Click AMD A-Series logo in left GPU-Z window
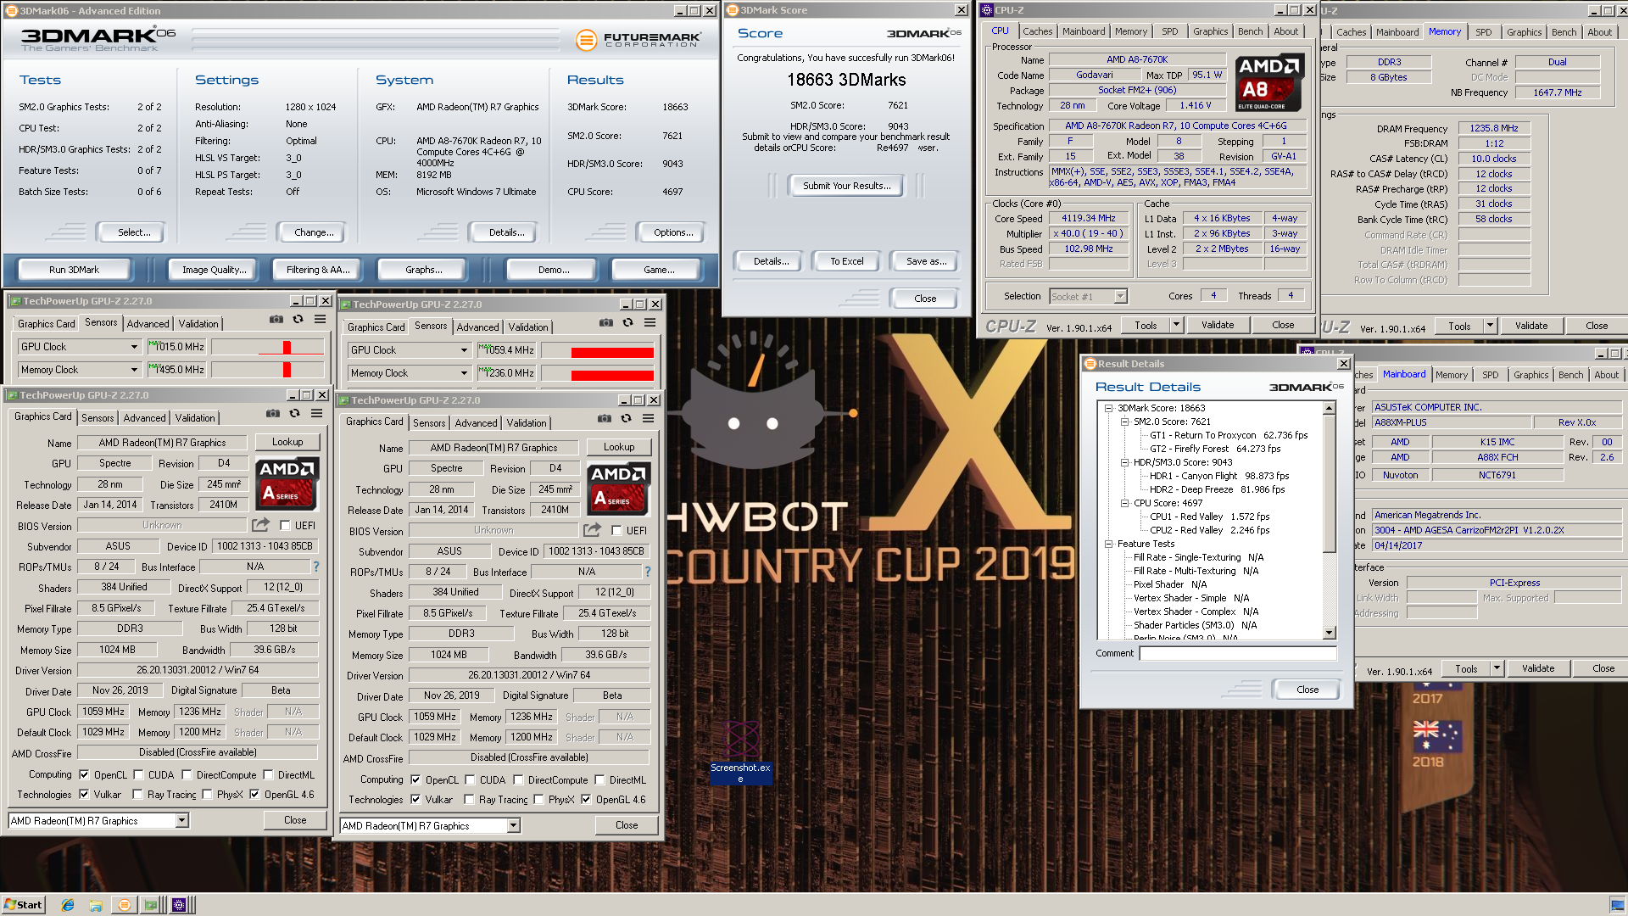The height and width of the screenshot is (916, 1628). coord(287,483)
